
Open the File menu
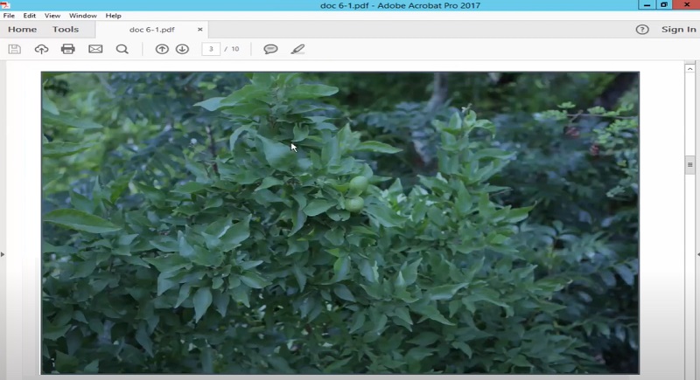9,16
